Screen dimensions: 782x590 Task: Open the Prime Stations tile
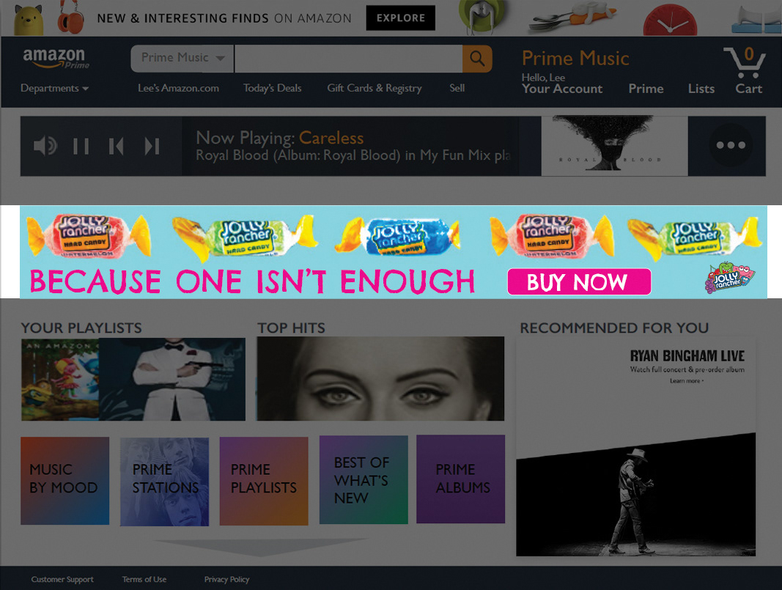coord(165,482)
